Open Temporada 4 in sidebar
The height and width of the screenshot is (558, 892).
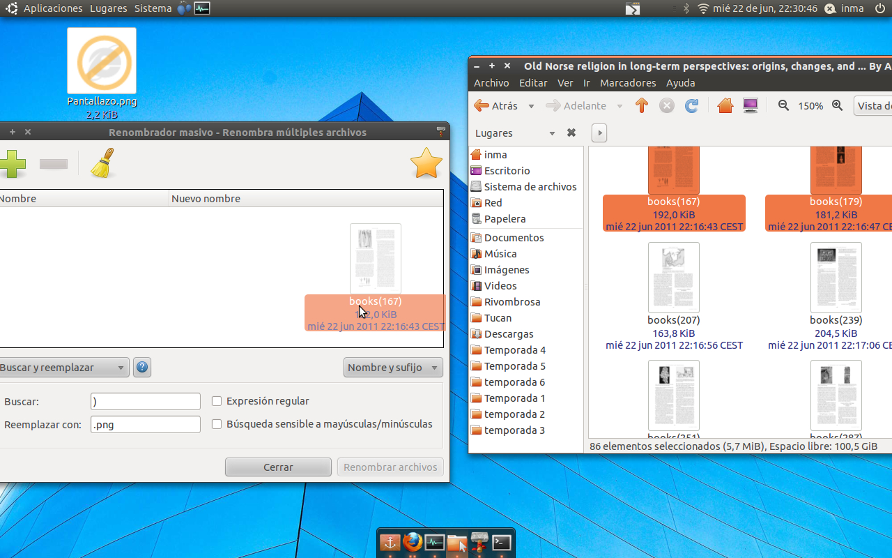pyautogui.click(x=515, y=350)
